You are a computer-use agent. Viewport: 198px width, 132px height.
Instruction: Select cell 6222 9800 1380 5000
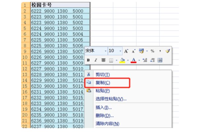(60, 11)
